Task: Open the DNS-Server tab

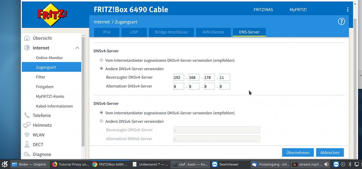Action: tap(249, 32)
